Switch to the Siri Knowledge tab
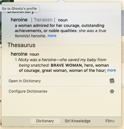 click(78, 121)
